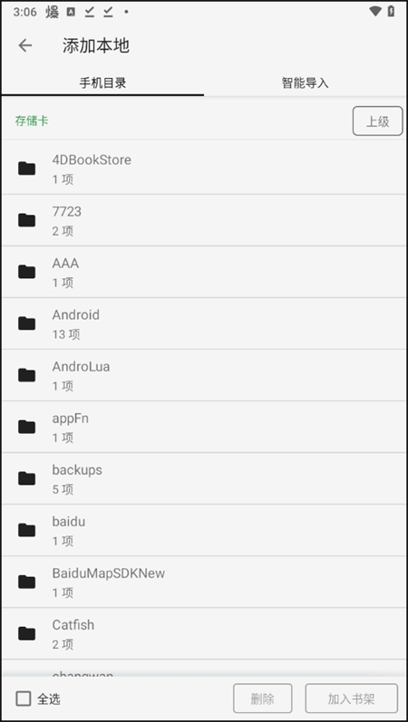
Task: Click the 上级 parent directory button
Action: [377, 121]
